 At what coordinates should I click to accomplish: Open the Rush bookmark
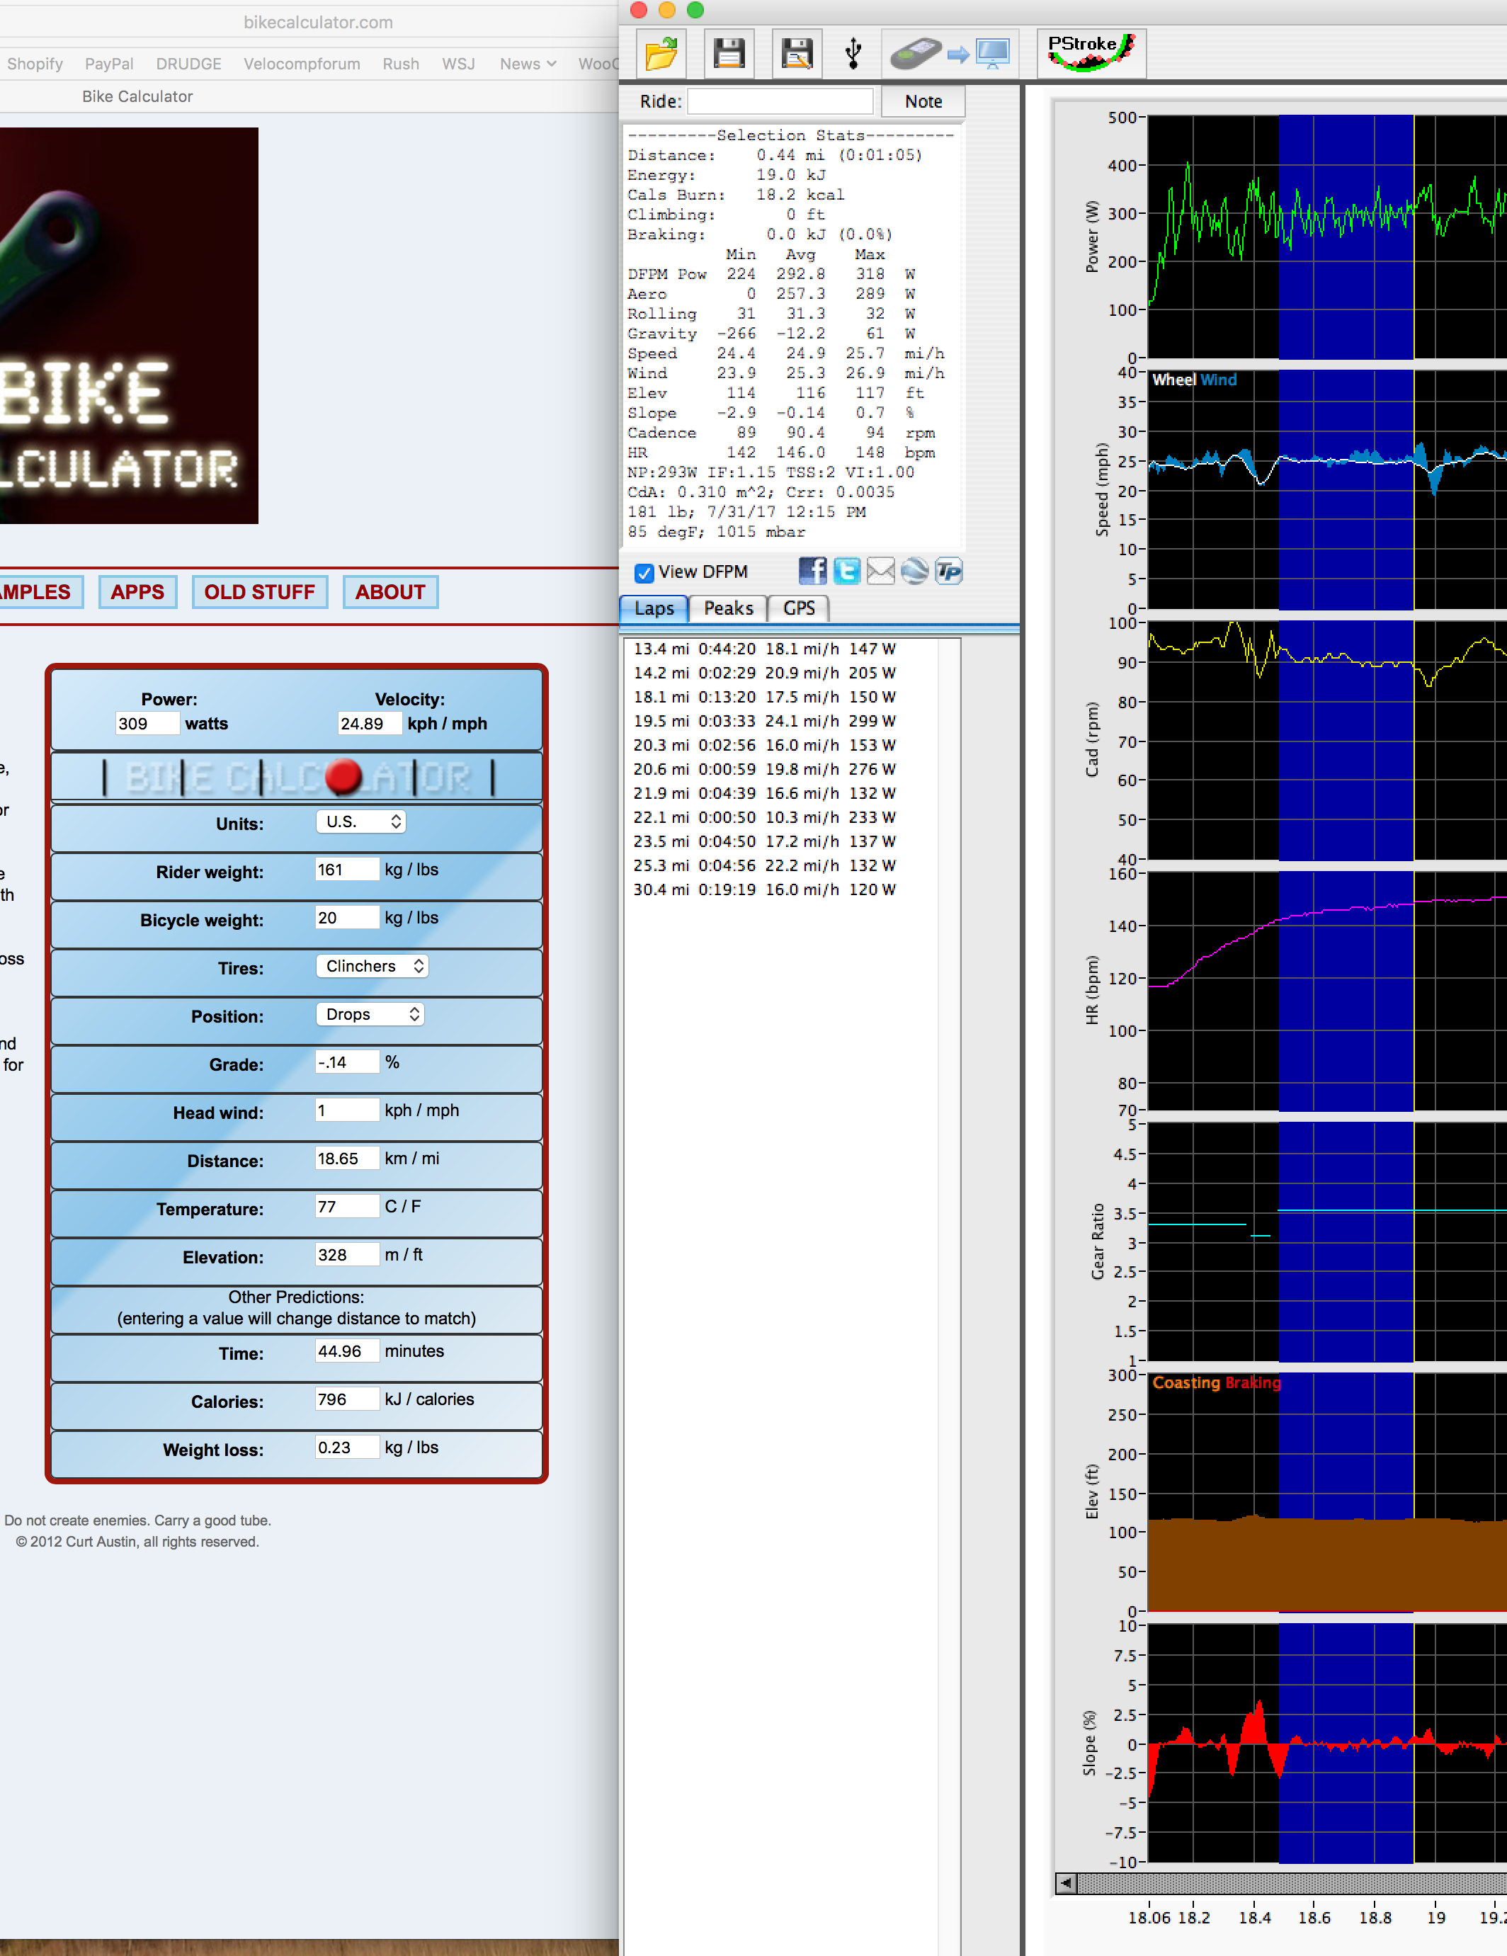point(401,64)
